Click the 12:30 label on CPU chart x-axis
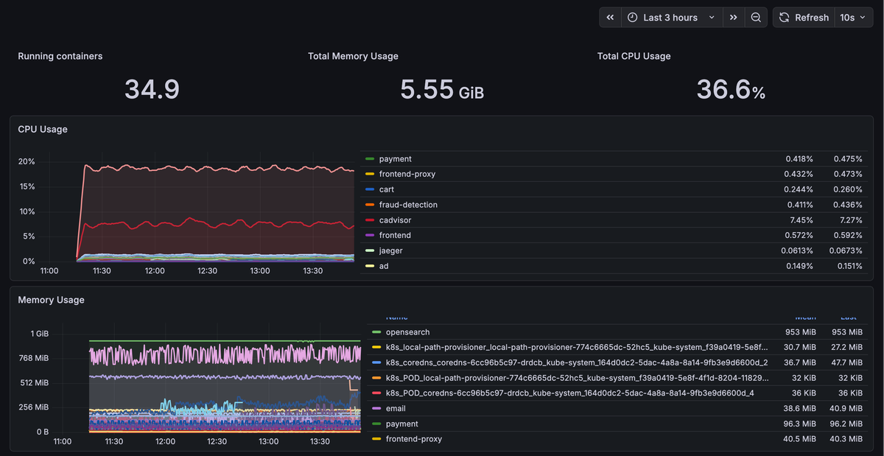 [x=208, y=271]
